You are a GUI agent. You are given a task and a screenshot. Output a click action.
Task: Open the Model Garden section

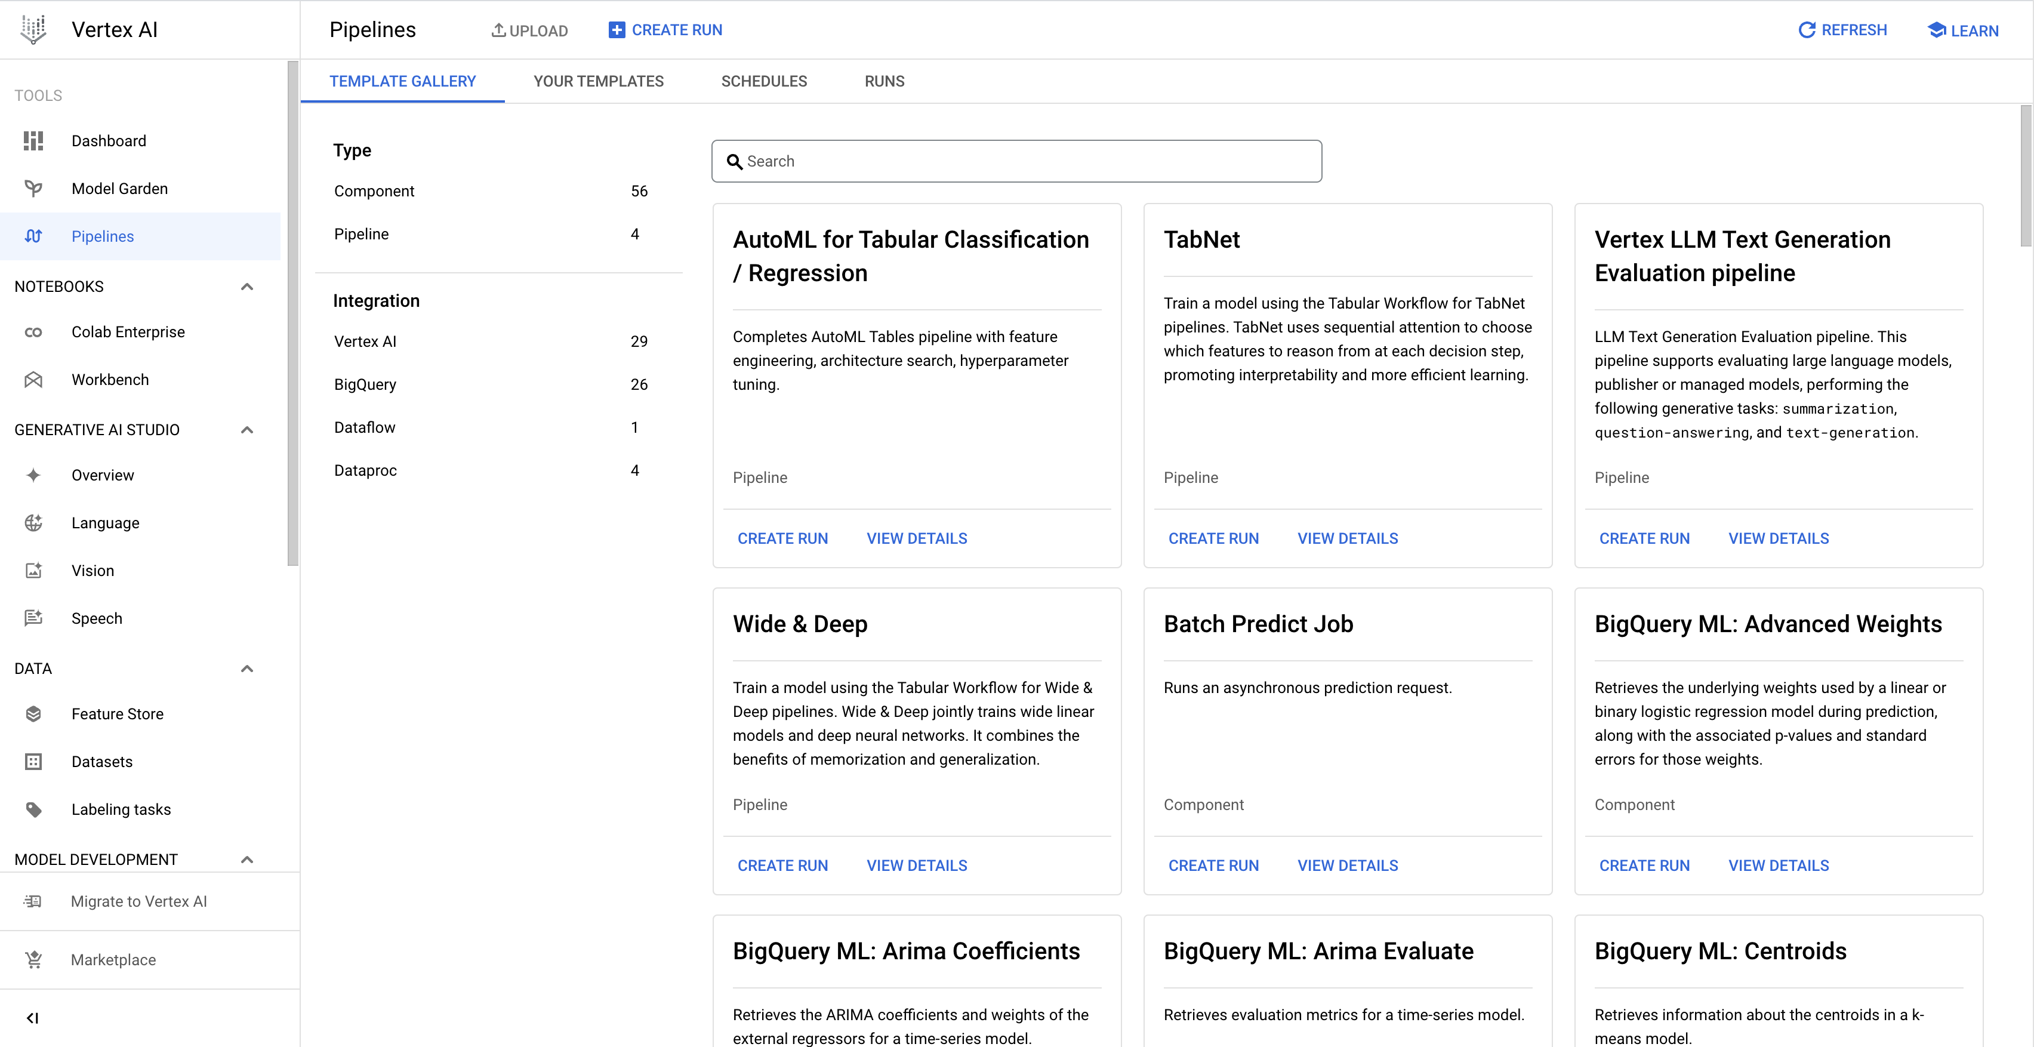point(120,188)
